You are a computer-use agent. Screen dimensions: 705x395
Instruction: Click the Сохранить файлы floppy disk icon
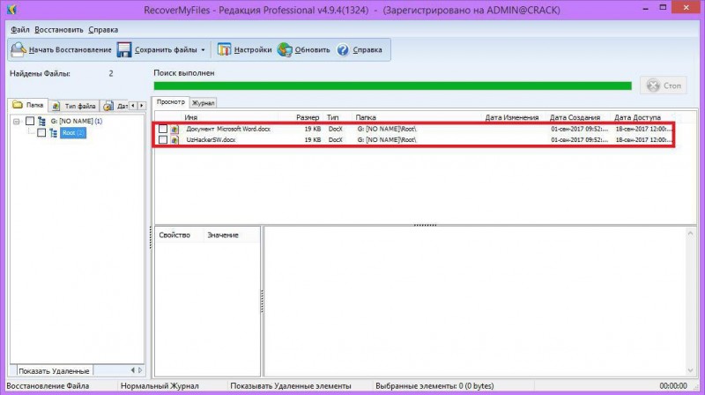click(x=124, y=49)
